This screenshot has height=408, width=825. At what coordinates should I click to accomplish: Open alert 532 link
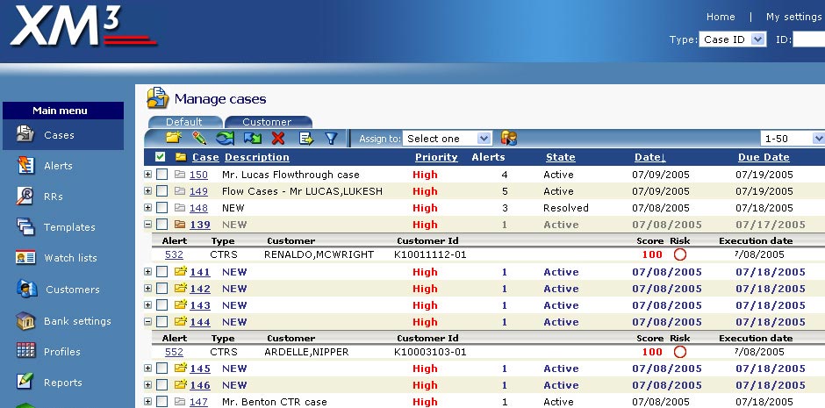tap(174, 254)
